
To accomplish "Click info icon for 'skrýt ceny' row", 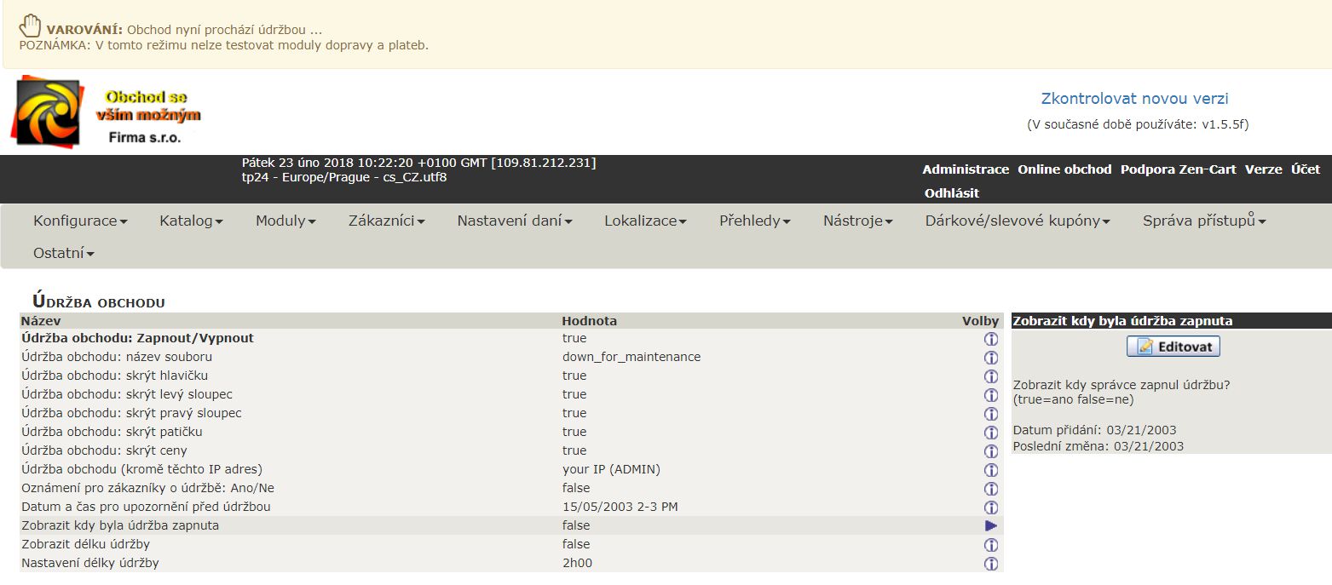I will pyautogui.click(x=990, y=451).
